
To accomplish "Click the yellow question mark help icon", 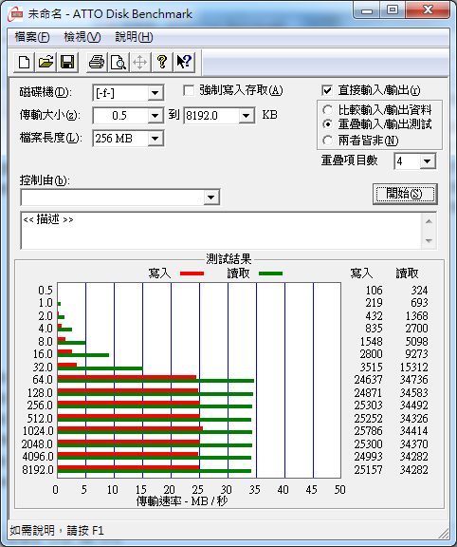I will coord(161,63).
